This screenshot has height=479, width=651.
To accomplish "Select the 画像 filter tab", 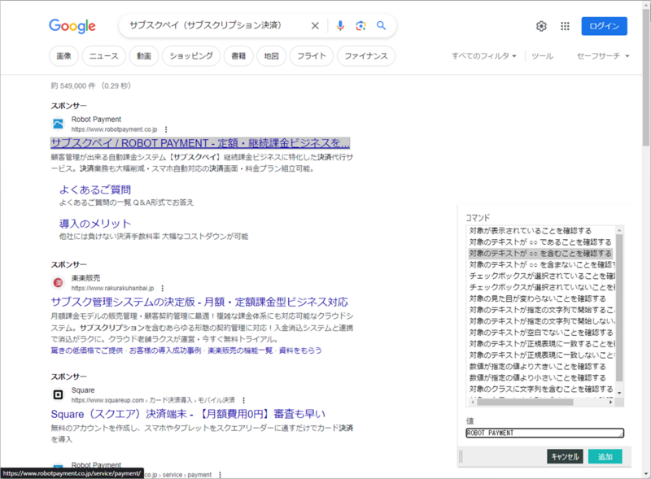I will point(64,56).
